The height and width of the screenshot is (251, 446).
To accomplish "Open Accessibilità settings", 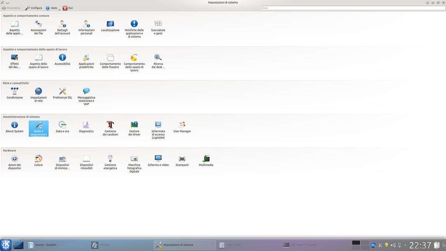I will pyautogui.click(x=62, y=60).
